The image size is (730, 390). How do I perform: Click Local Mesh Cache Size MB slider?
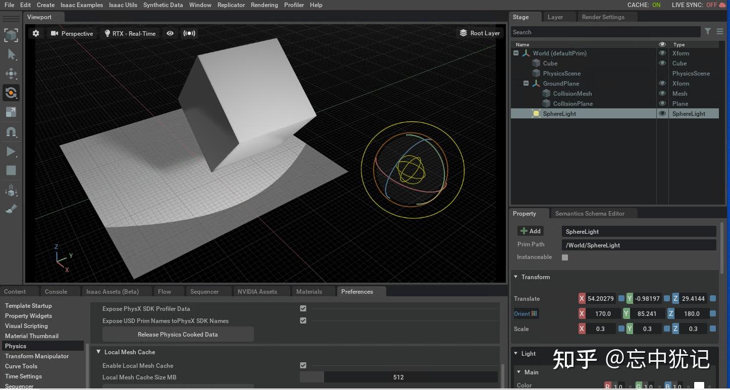pyautogui.click(x=399, y=377)
